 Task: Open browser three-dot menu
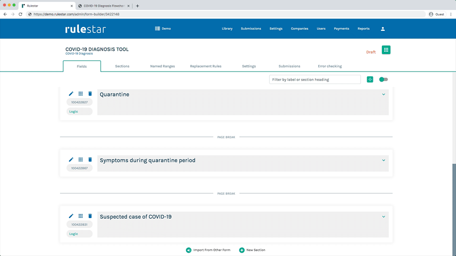[451, 14]
